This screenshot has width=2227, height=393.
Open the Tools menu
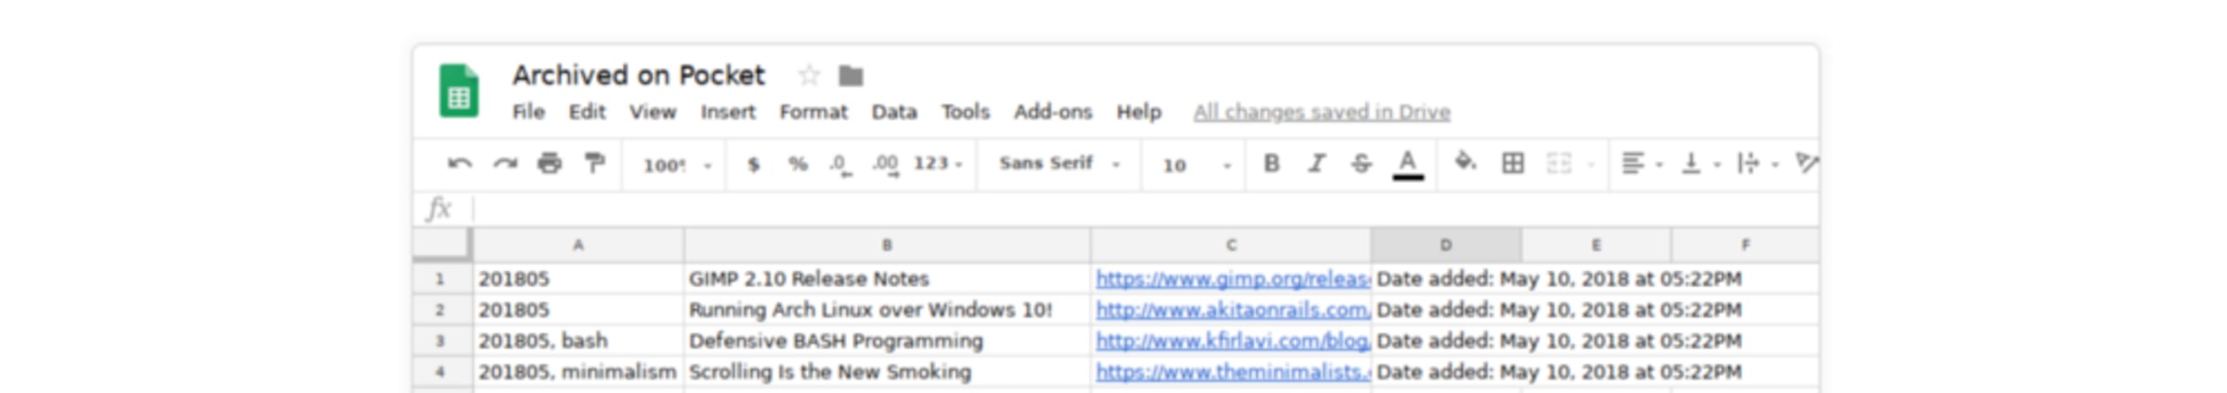(966, 112)
